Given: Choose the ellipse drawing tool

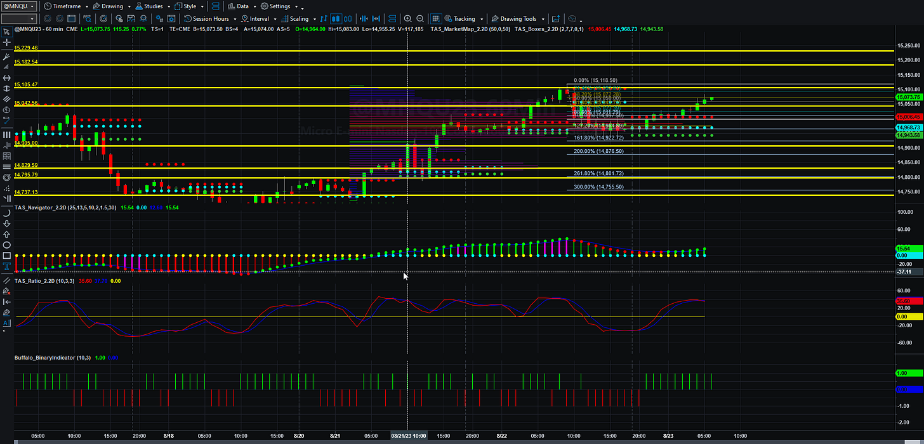Looking at the screenshot, I should tap(6, 245).
